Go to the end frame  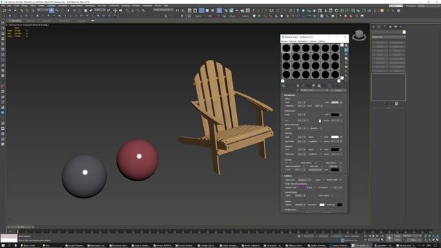tap(382, 236)
